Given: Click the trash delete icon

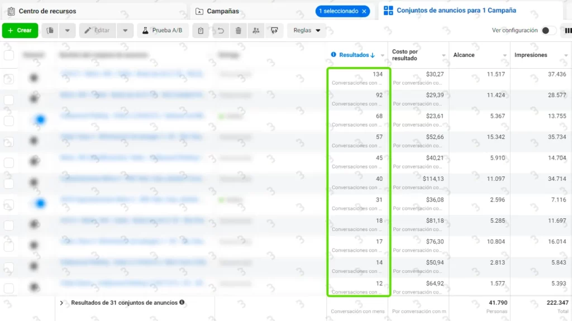Looking at the screenshot, I should pos(239,31).
